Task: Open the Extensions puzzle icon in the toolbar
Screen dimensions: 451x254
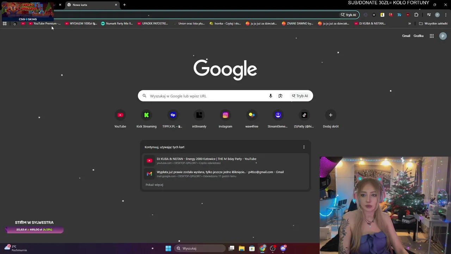Action: click(x=416, y=15)
